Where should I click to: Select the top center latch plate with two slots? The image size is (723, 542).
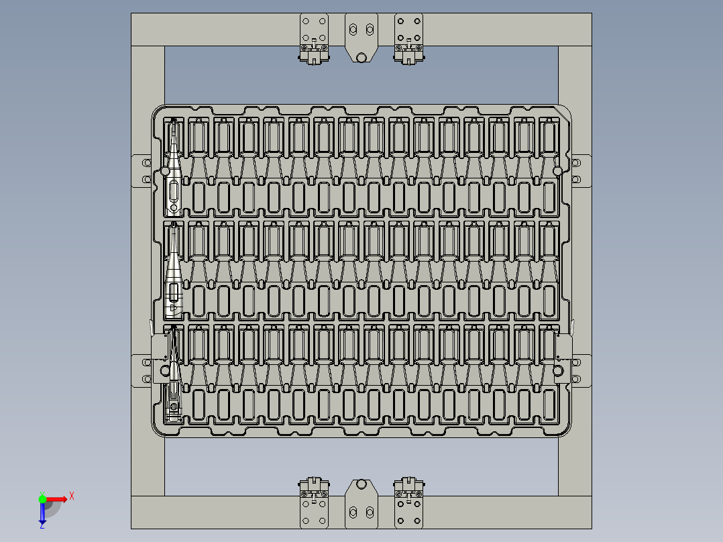[x=361, y=37]
